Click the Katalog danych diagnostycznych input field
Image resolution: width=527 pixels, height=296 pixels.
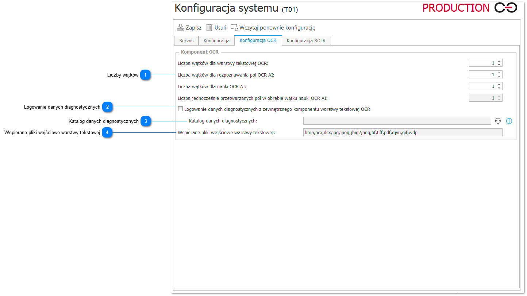(x=397, y=121)
